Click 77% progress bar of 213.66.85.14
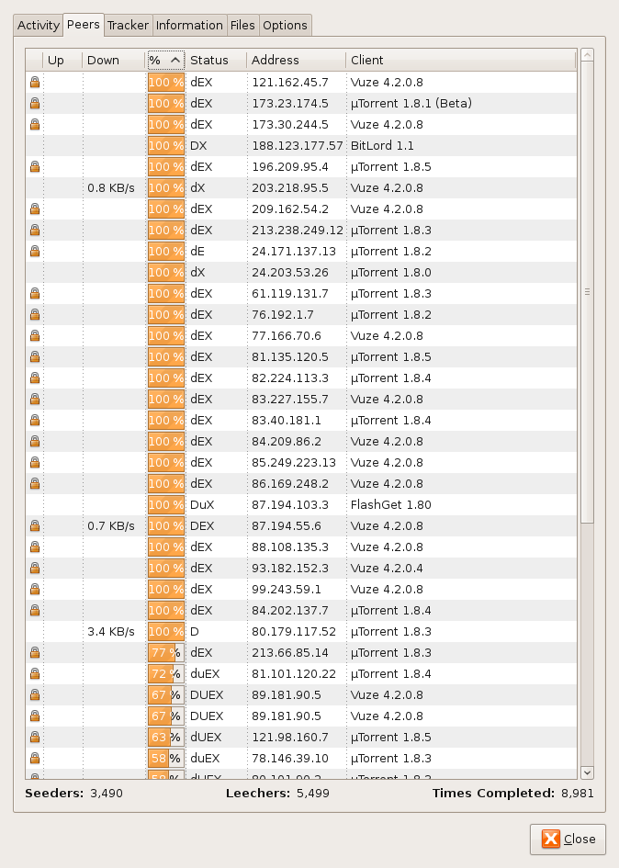The image size is (619, 868). [166, 653]
